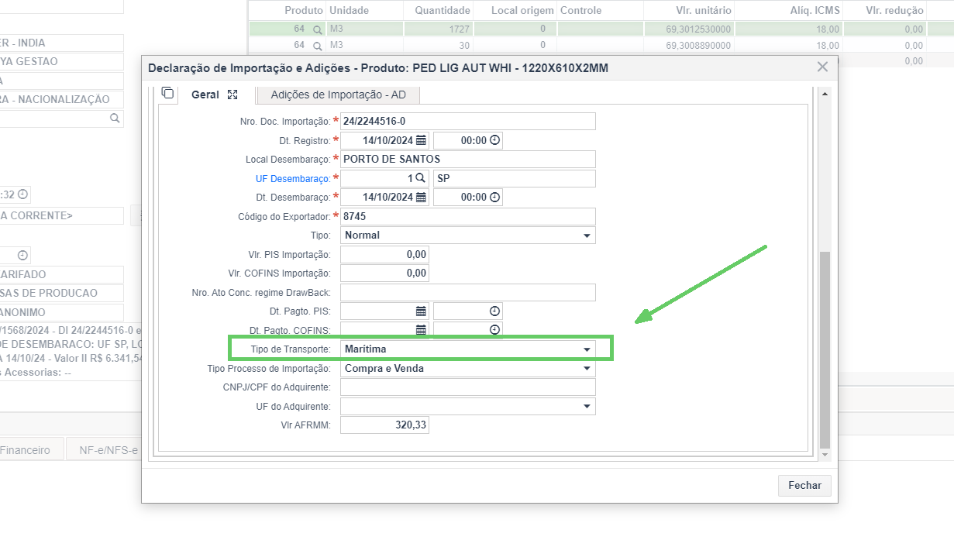Click the copy icon left of Geral tab
This screenshot has width=954, height=540.
coord(167,94)
